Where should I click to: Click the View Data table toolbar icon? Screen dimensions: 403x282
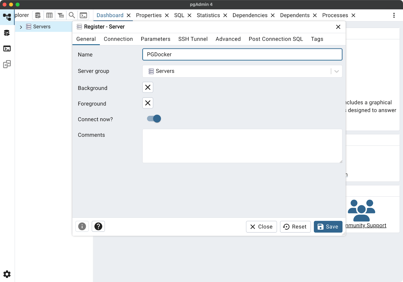49,15
